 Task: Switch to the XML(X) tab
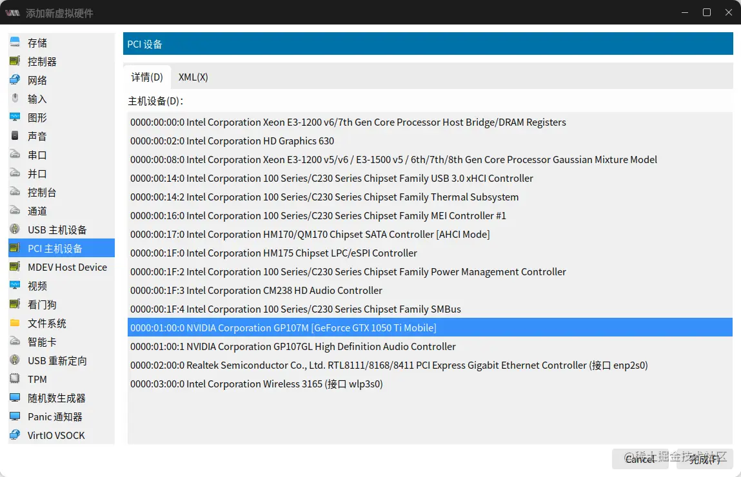point(193,77)
